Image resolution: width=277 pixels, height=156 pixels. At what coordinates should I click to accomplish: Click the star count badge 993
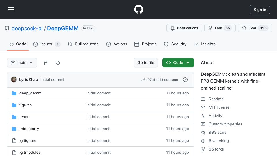(263, 28)
